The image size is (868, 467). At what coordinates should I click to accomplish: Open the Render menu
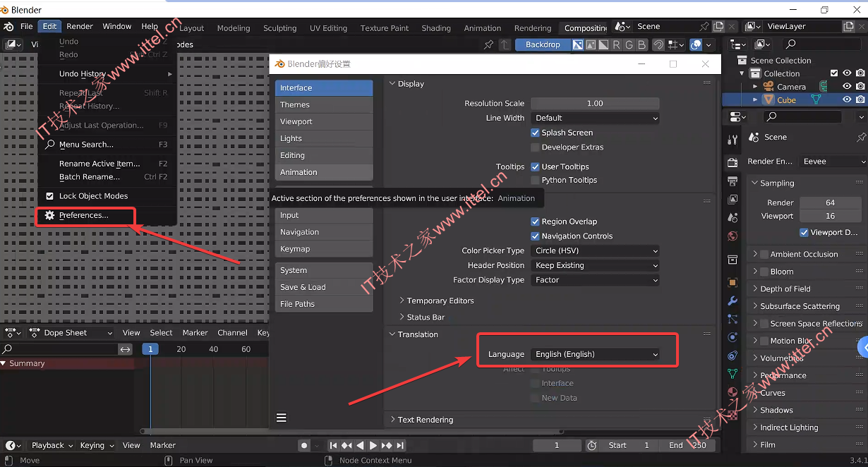click(x=80, y=27)
